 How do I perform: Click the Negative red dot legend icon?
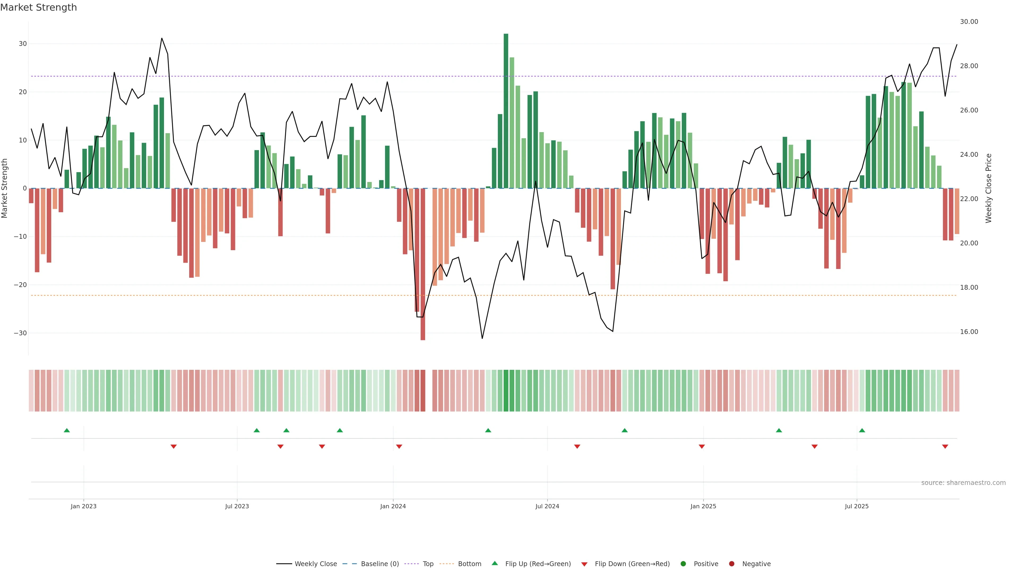(731, 564)
